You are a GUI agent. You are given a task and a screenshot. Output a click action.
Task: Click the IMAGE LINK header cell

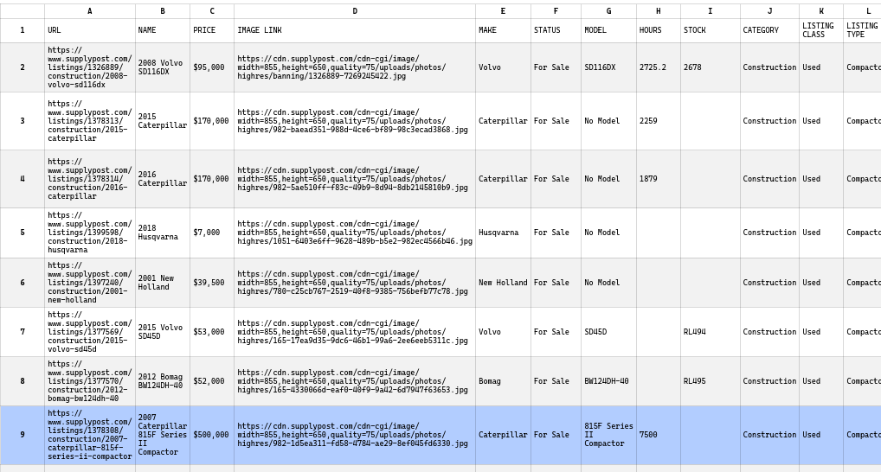(354, 30)
